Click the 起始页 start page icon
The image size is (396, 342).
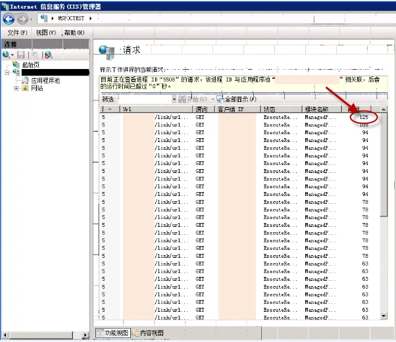[16, 64]
